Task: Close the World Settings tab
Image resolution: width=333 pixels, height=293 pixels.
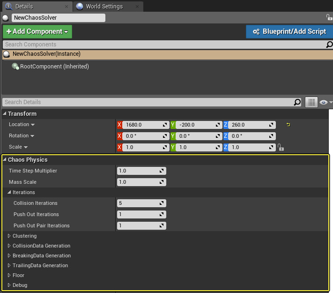Action: pos(137,7)
